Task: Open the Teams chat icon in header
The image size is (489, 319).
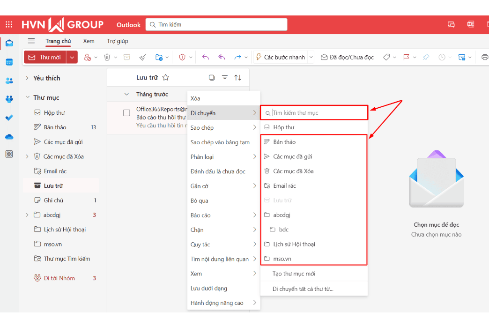Action: coord(451,25)
